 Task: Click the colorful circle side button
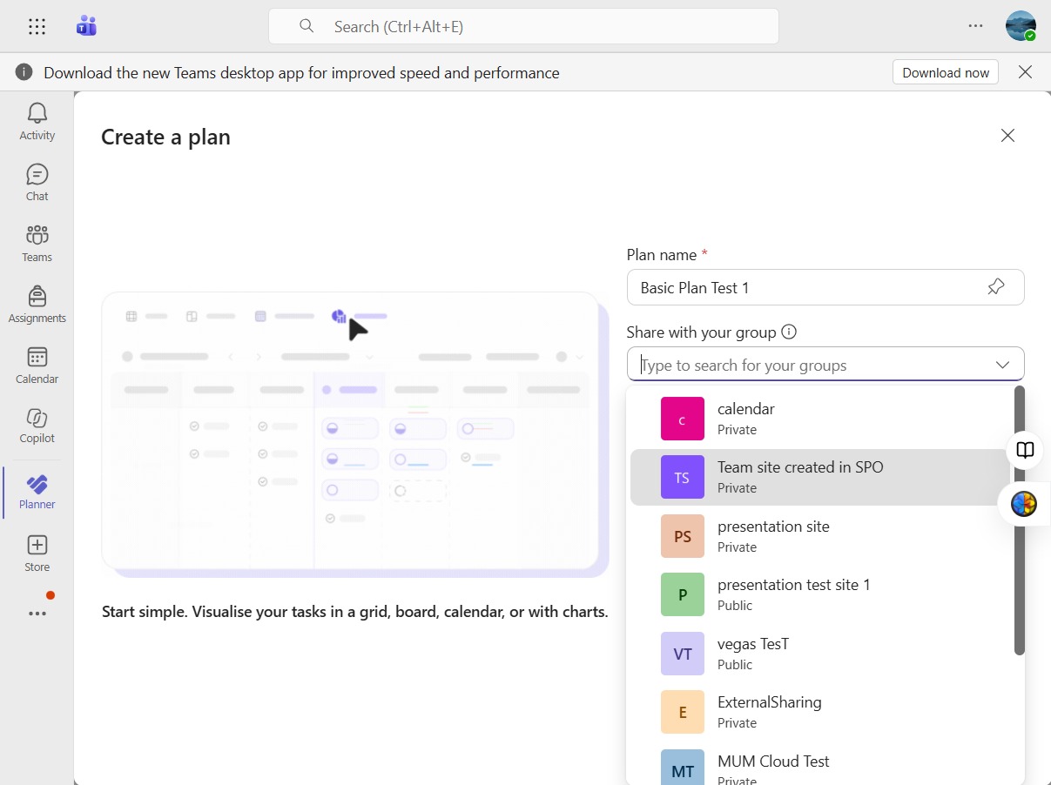(1024, 503)
